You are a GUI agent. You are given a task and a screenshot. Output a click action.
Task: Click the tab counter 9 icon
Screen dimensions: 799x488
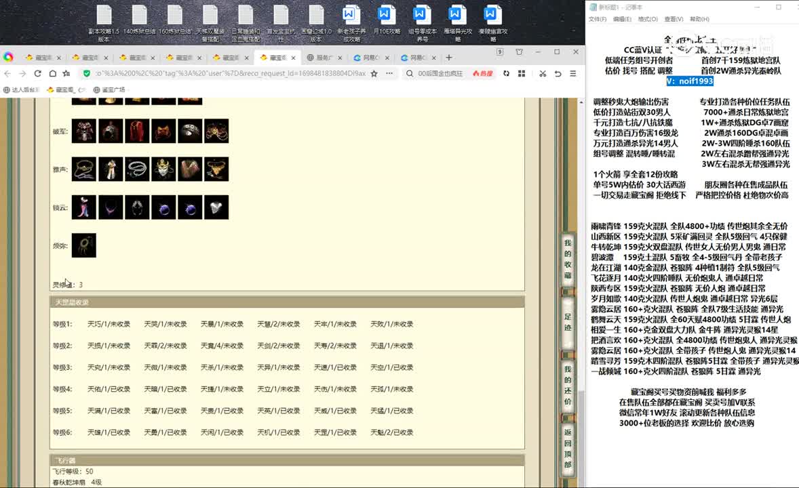[500, 52]
